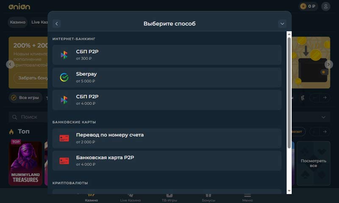Click the Все игры filter
Viewport: 339px width, 203px height.
[25, 98]
